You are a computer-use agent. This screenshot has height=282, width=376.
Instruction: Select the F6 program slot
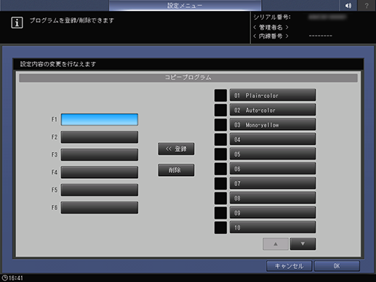(x=100, y=208)
